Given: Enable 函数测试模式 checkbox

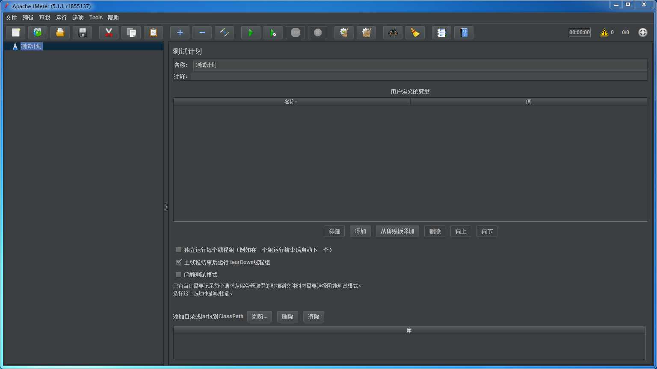Looking at the screenshot, I should (x=179, y=275).
